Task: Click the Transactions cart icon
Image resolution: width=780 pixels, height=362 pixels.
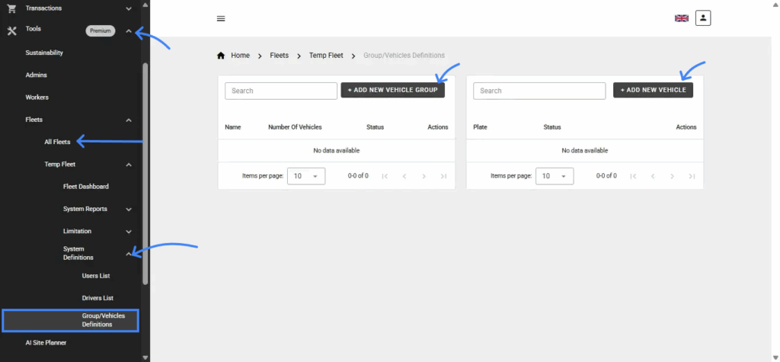Action: tap(11, 8)
